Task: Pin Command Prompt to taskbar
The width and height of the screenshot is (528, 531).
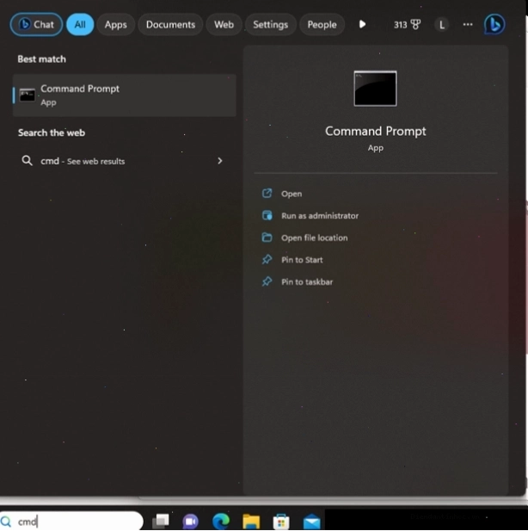Action: point(307,281)
